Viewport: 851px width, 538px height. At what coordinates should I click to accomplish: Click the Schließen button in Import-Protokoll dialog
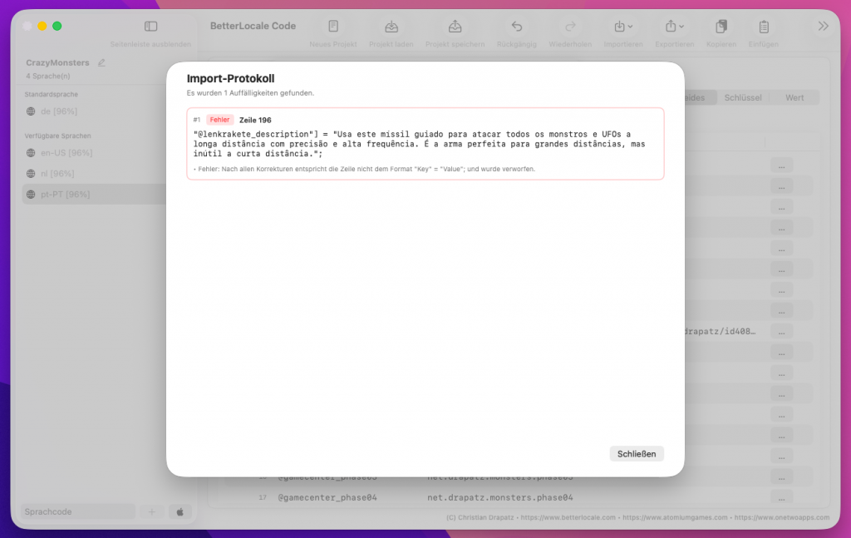pyautogui.click(x=637, y=454)
